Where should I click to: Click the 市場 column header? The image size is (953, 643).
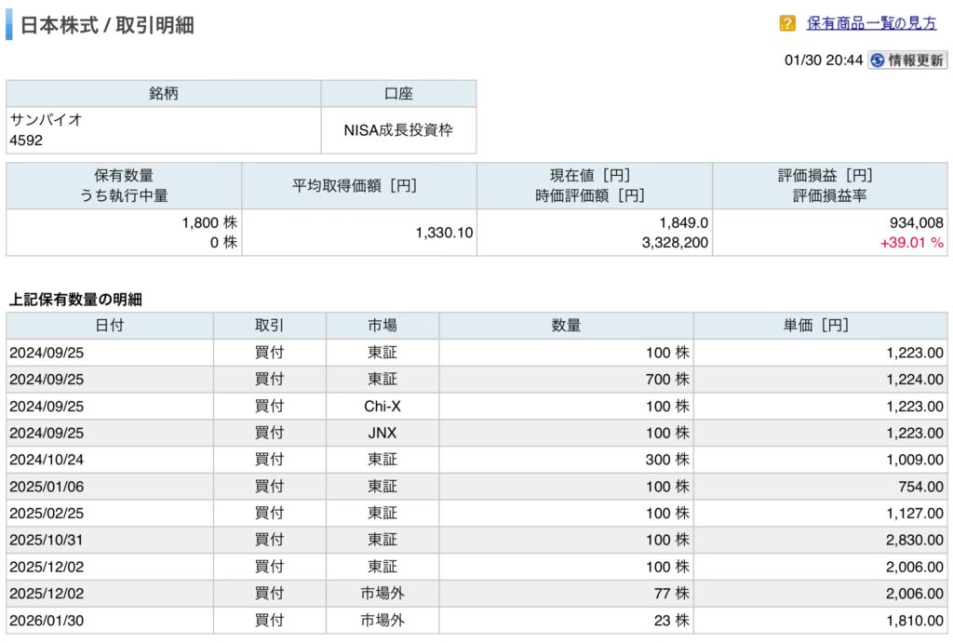click(382, 325)
